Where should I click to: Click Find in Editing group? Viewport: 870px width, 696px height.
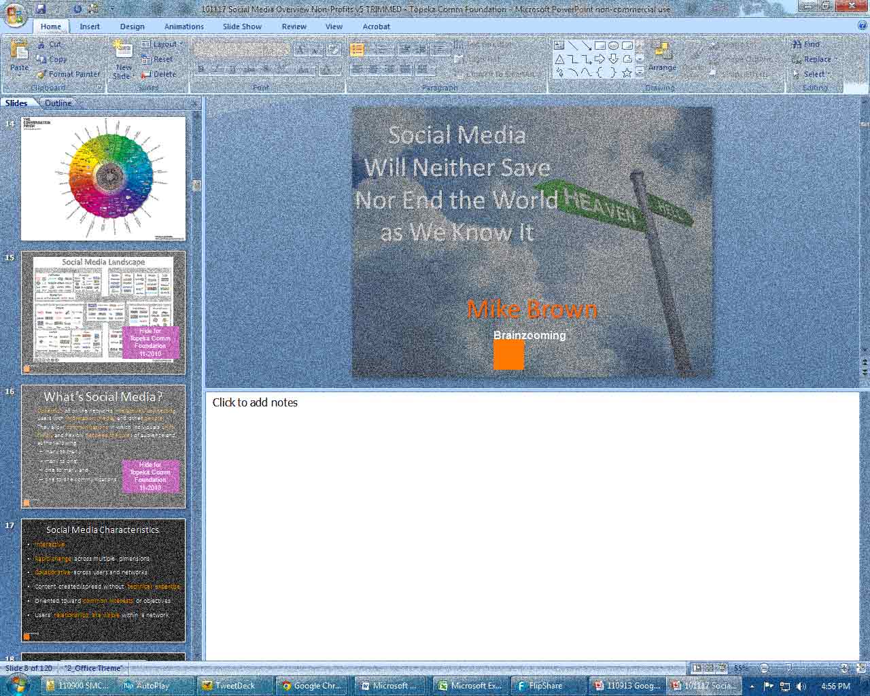(x=806, y=44)
